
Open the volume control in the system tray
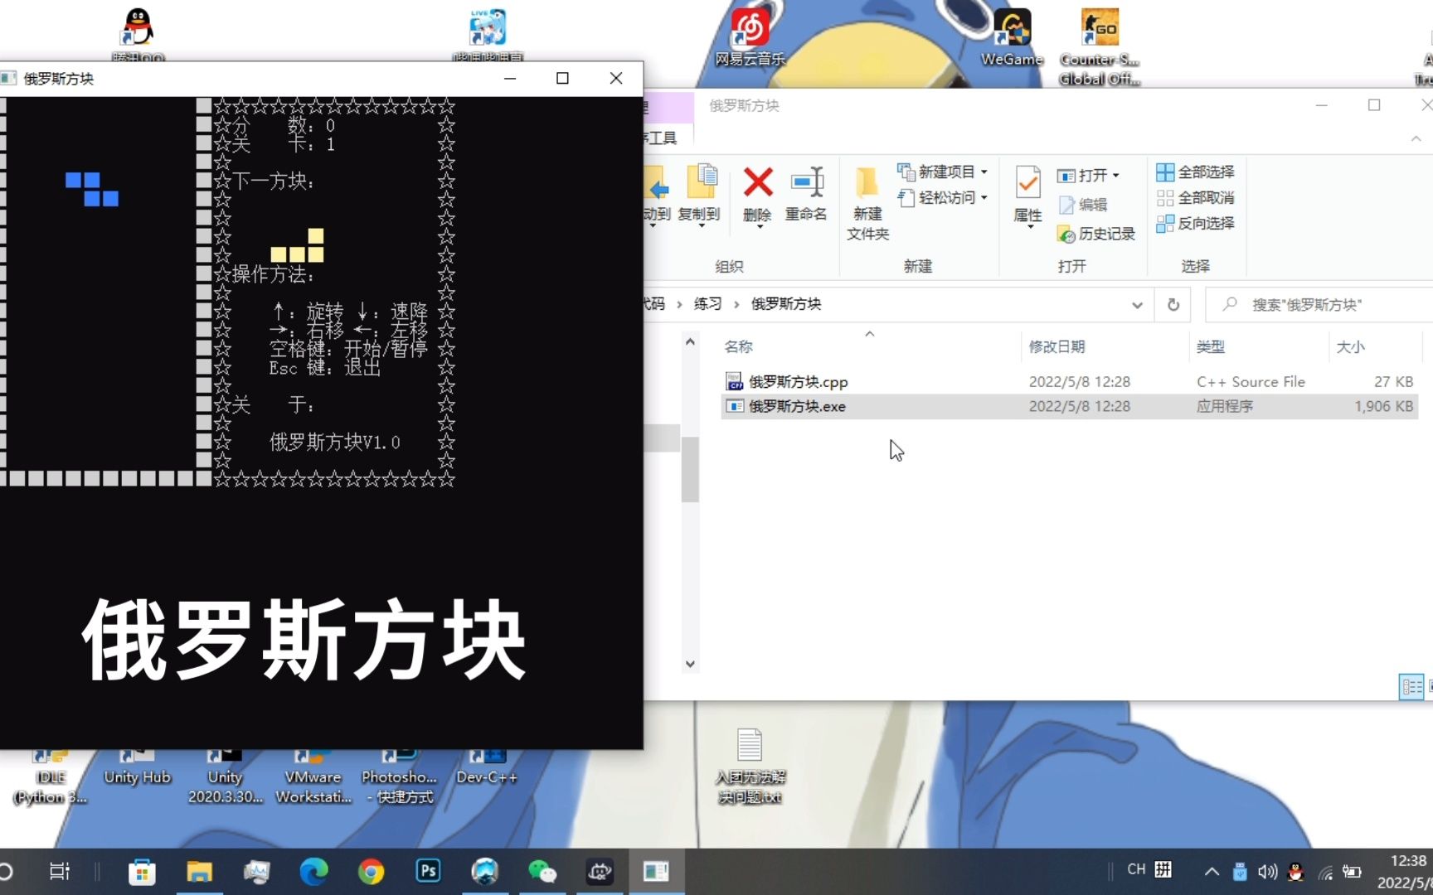coord(1267,871)
